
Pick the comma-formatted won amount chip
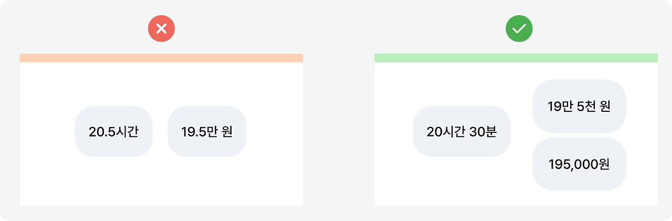click(579, 164)
